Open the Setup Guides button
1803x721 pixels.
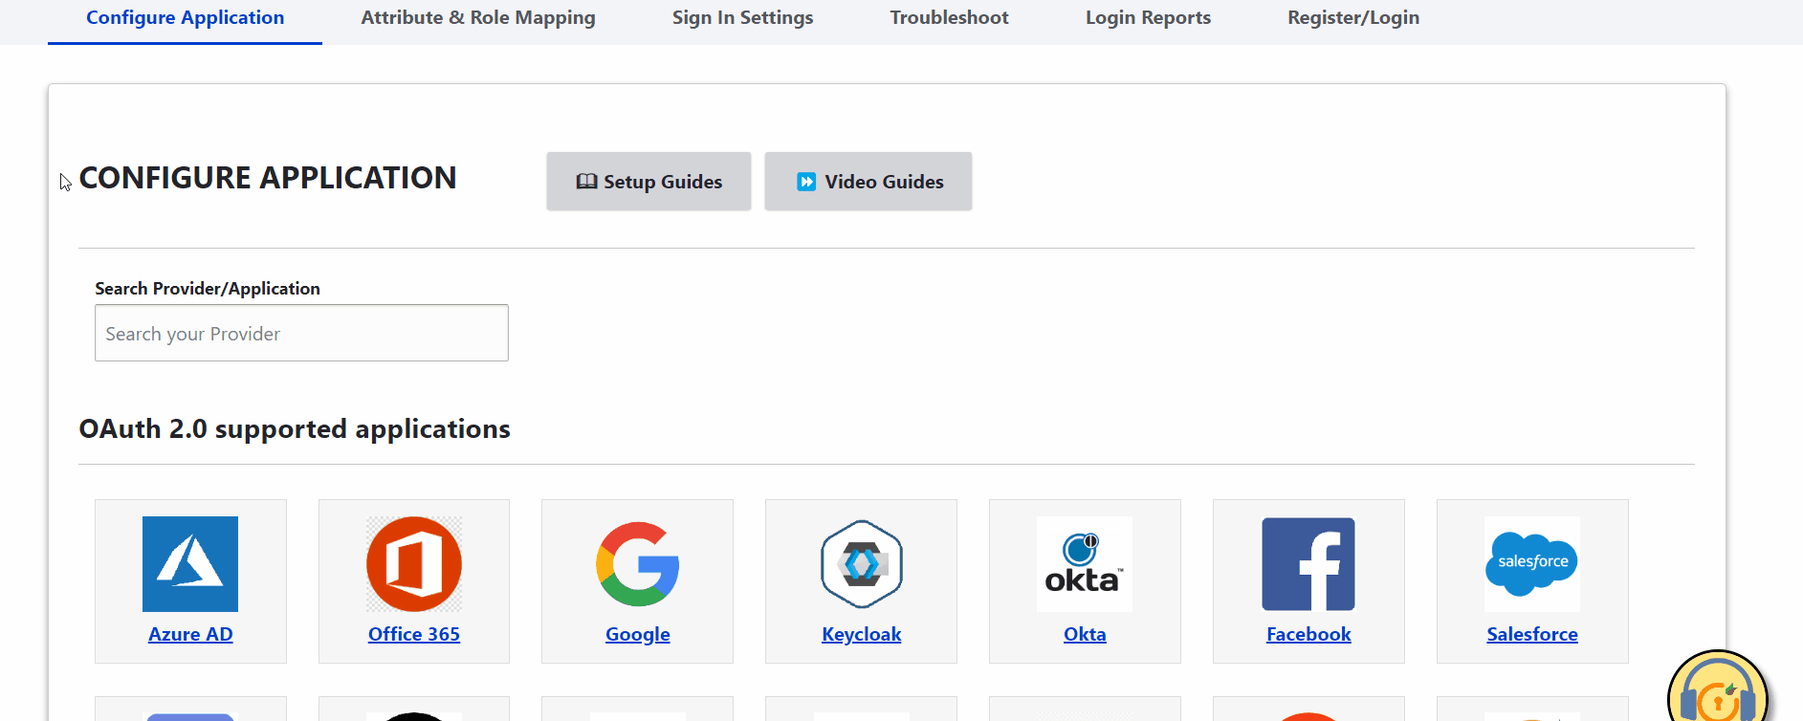coord(649,182)
